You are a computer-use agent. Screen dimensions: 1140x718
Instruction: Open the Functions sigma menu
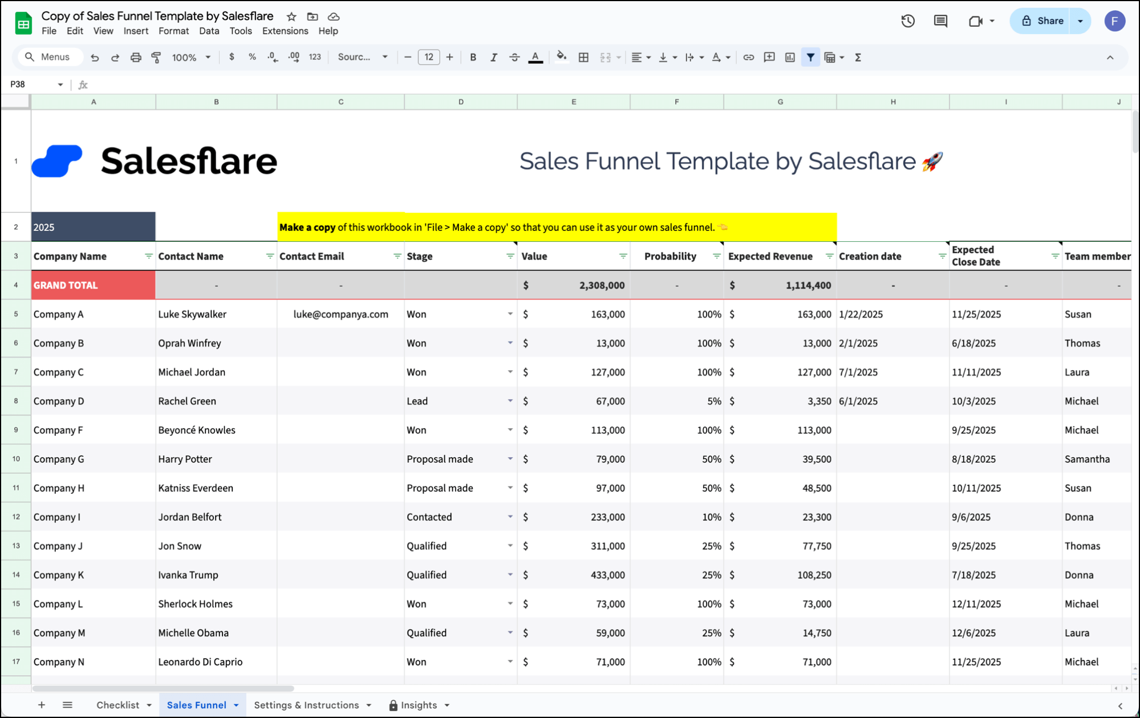point(858,57)
